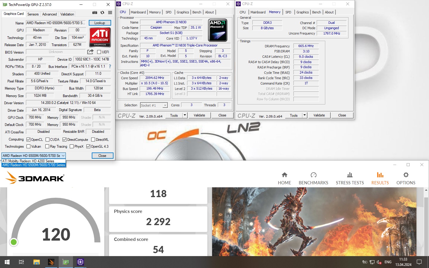Click the 3DMark taskbar icon
Image resolution: width=429 pixels, height=268 pixels.
tap(51, 262)
